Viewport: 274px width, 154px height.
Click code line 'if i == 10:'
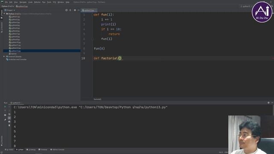tap(111, 29)
